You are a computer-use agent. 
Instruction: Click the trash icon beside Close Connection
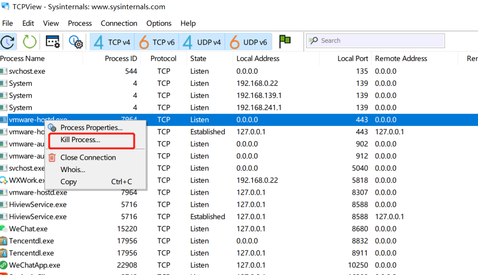(52, 157)
